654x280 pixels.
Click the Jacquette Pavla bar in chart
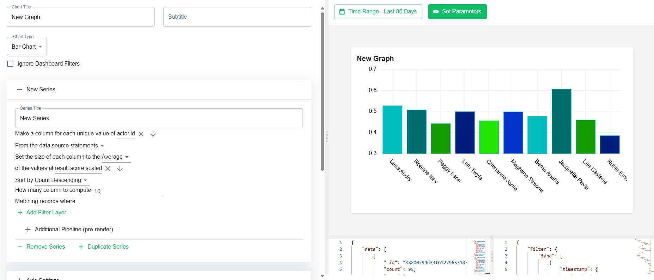pyautogui.click(x=561, y=121)
